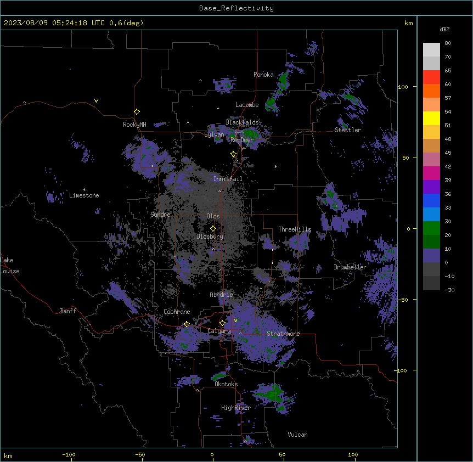Select the Innisfail label
This screenshot has width=473, height=462.
pyautogui.click(x=228, y=179)
